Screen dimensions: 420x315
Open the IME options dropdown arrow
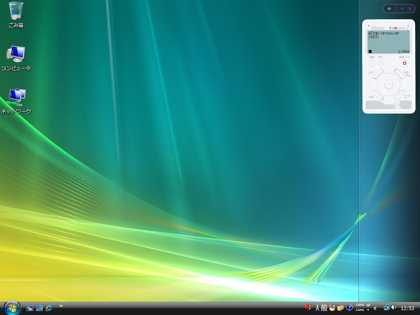(x=368, y=310)
